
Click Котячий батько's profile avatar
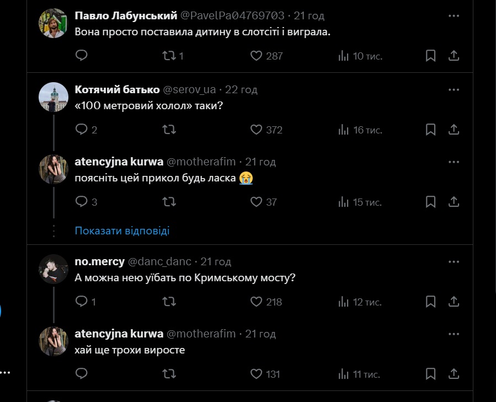click(x=54, y=98)
